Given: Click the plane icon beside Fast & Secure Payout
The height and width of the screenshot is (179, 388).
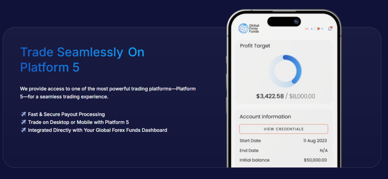Looking at the screenshot, I should tap(23, 114).
